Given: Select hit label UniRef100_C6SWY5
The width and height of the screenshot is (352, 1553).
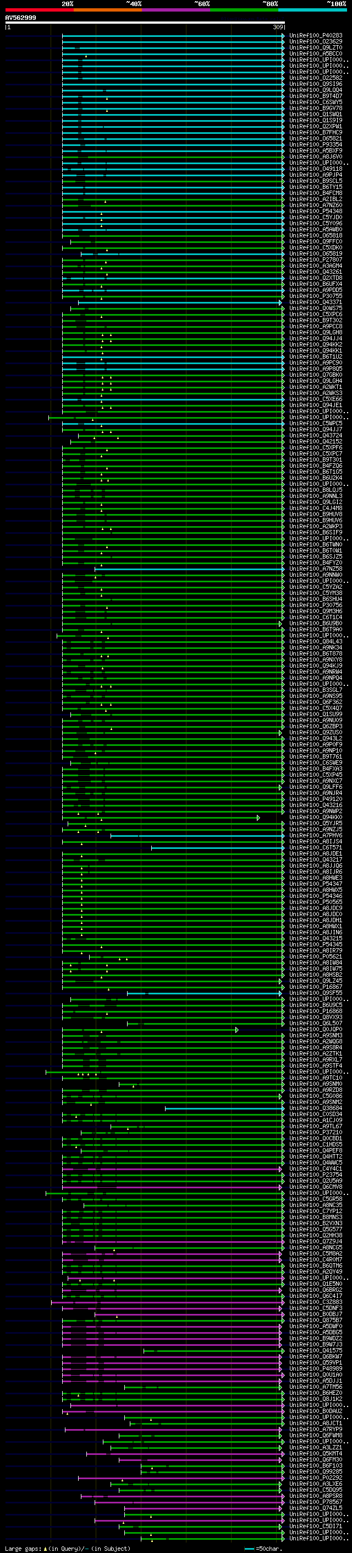Looking at the screenshot, I should (316, 102).
